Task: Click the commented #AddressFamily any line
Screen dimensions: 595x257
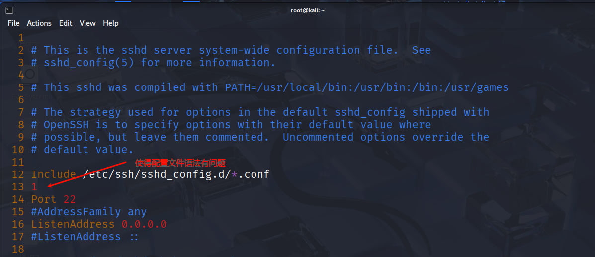Action: pyautogui.click(x=88, y=212)
